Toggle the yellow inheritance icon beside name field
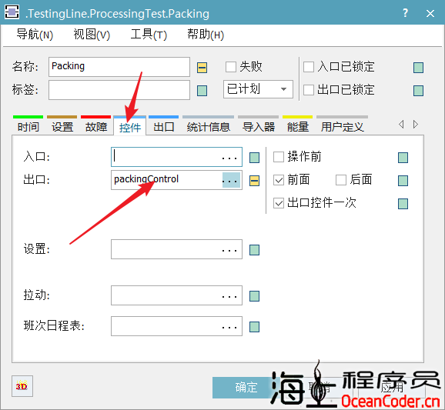 [202, 68]
